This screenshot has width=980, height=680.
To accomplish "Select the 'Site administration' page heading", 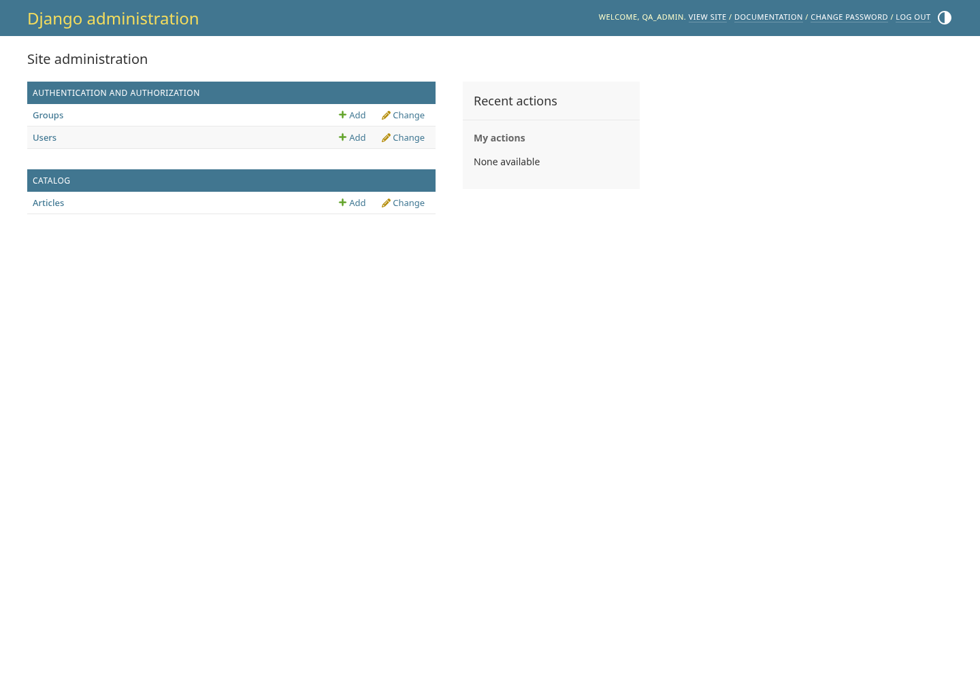I will [x=87, y=59].
